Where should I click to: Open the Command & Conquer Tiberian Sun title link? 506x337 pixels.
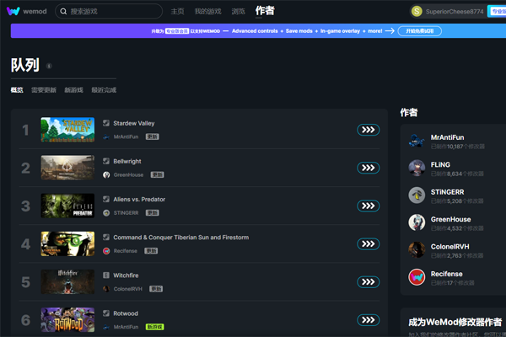pos(180,238)
